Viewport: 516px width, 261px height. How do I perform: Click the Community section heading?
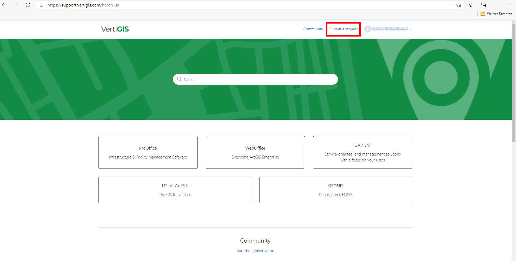[255, 240]
